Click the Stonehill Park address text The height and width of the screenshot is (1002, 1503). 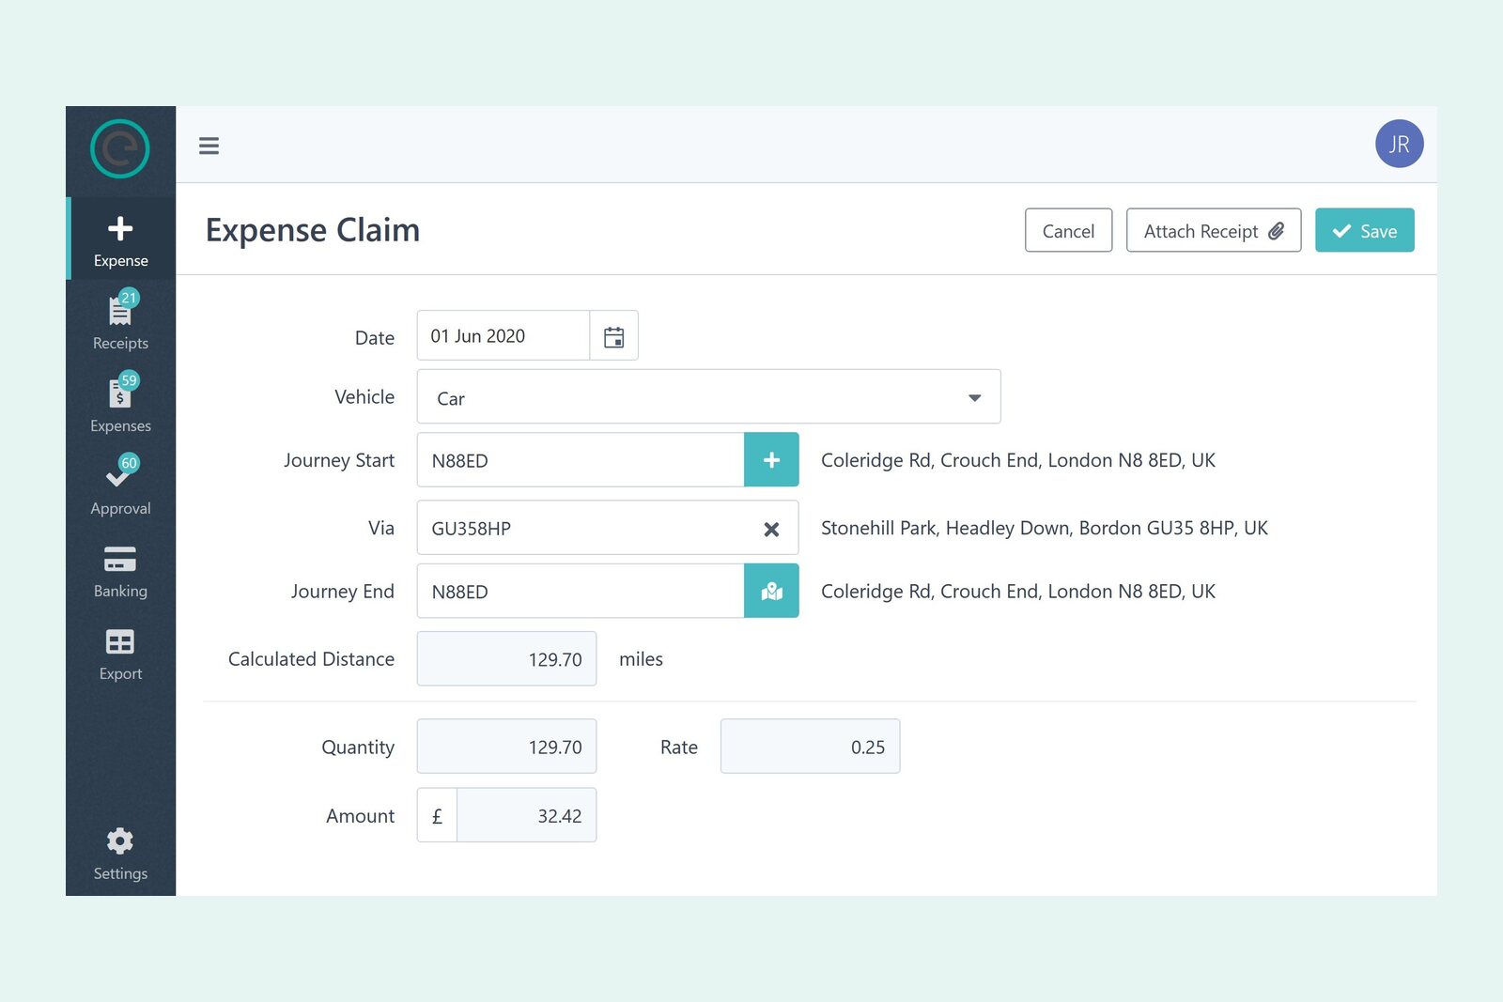[x=1044, y=528]
